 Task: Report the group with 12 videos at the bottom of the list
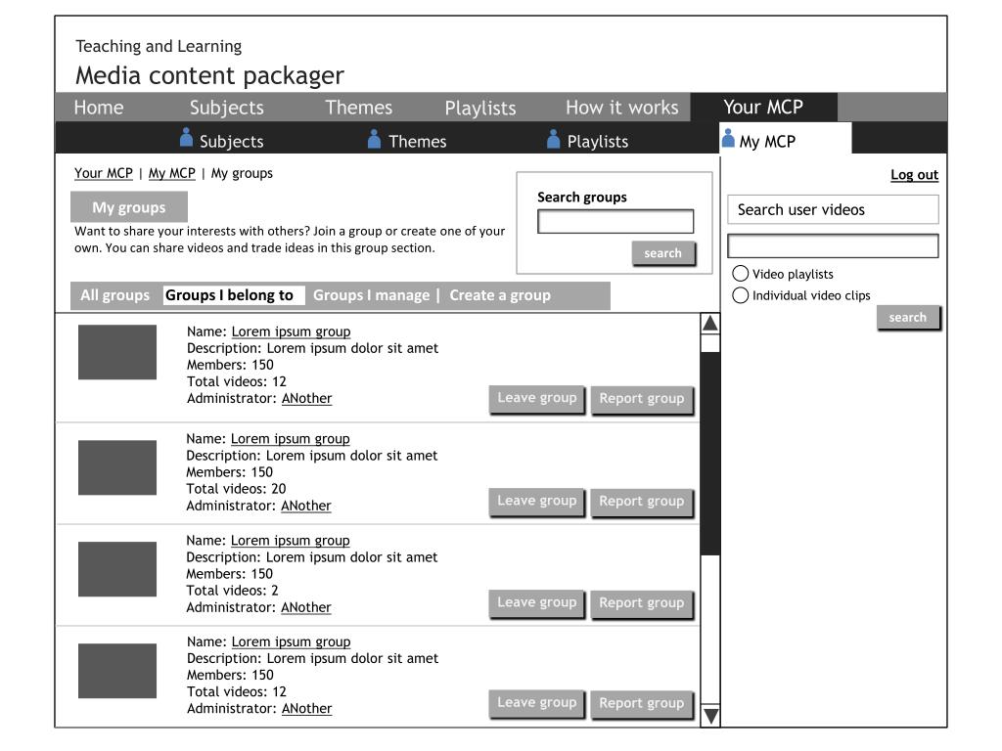click(642, 704)
